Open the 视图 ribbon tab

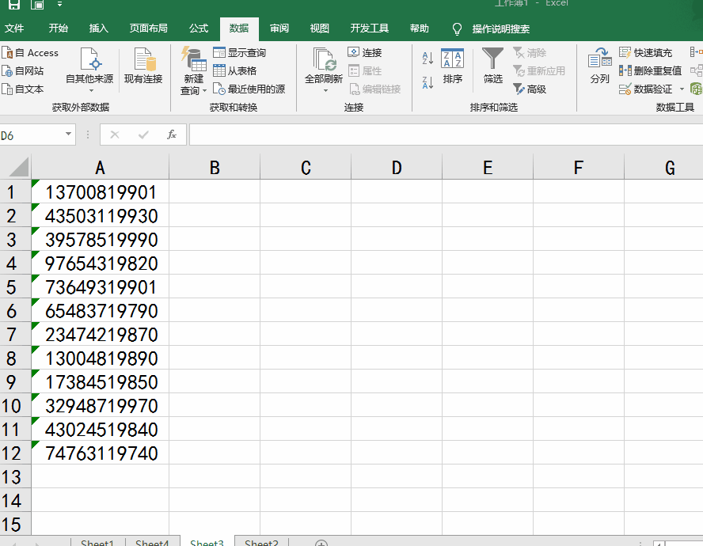pyautogui.click(x=319, y=28)
